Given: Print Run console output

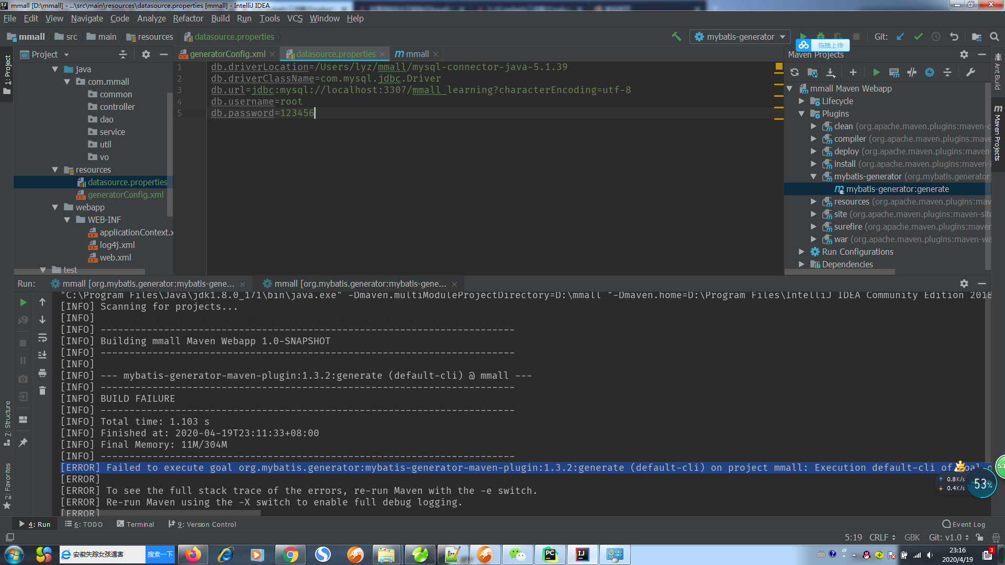Looking at the screenshot, I should click(x=42, y=373).
